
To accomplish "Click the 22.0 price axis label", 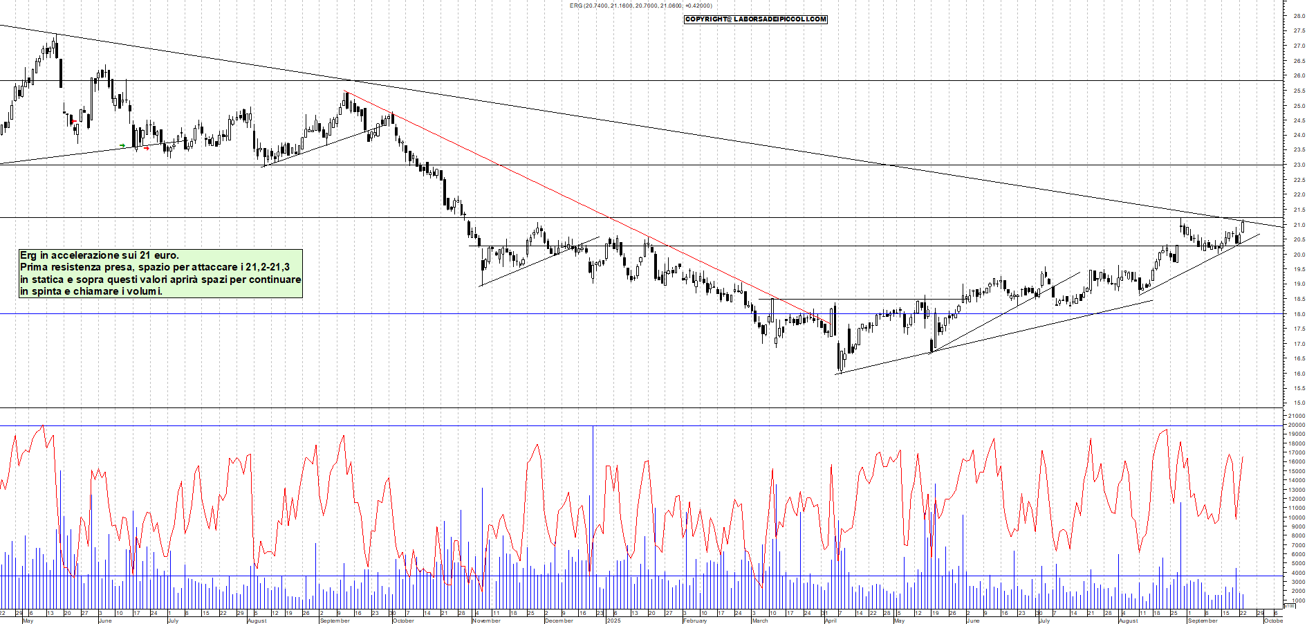I will [1299, 195].
